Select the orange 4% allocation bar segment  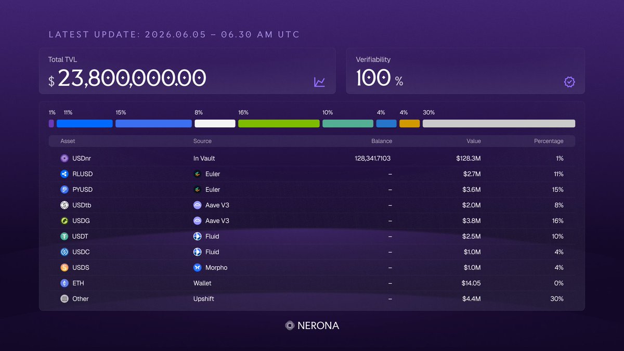click(410, 124)
